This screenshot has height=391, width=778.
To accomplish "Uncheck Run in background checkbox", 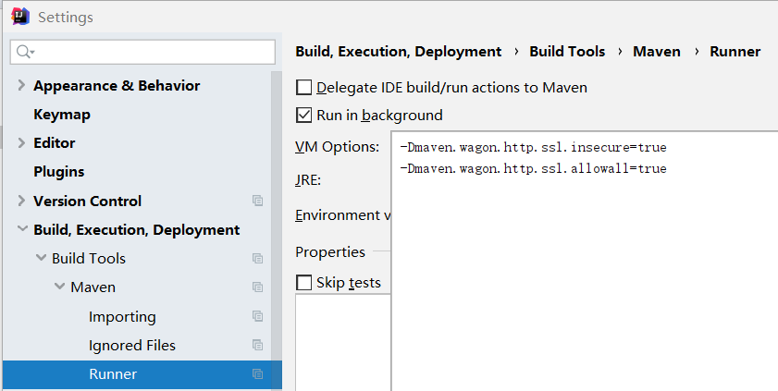I will [303, 115].
